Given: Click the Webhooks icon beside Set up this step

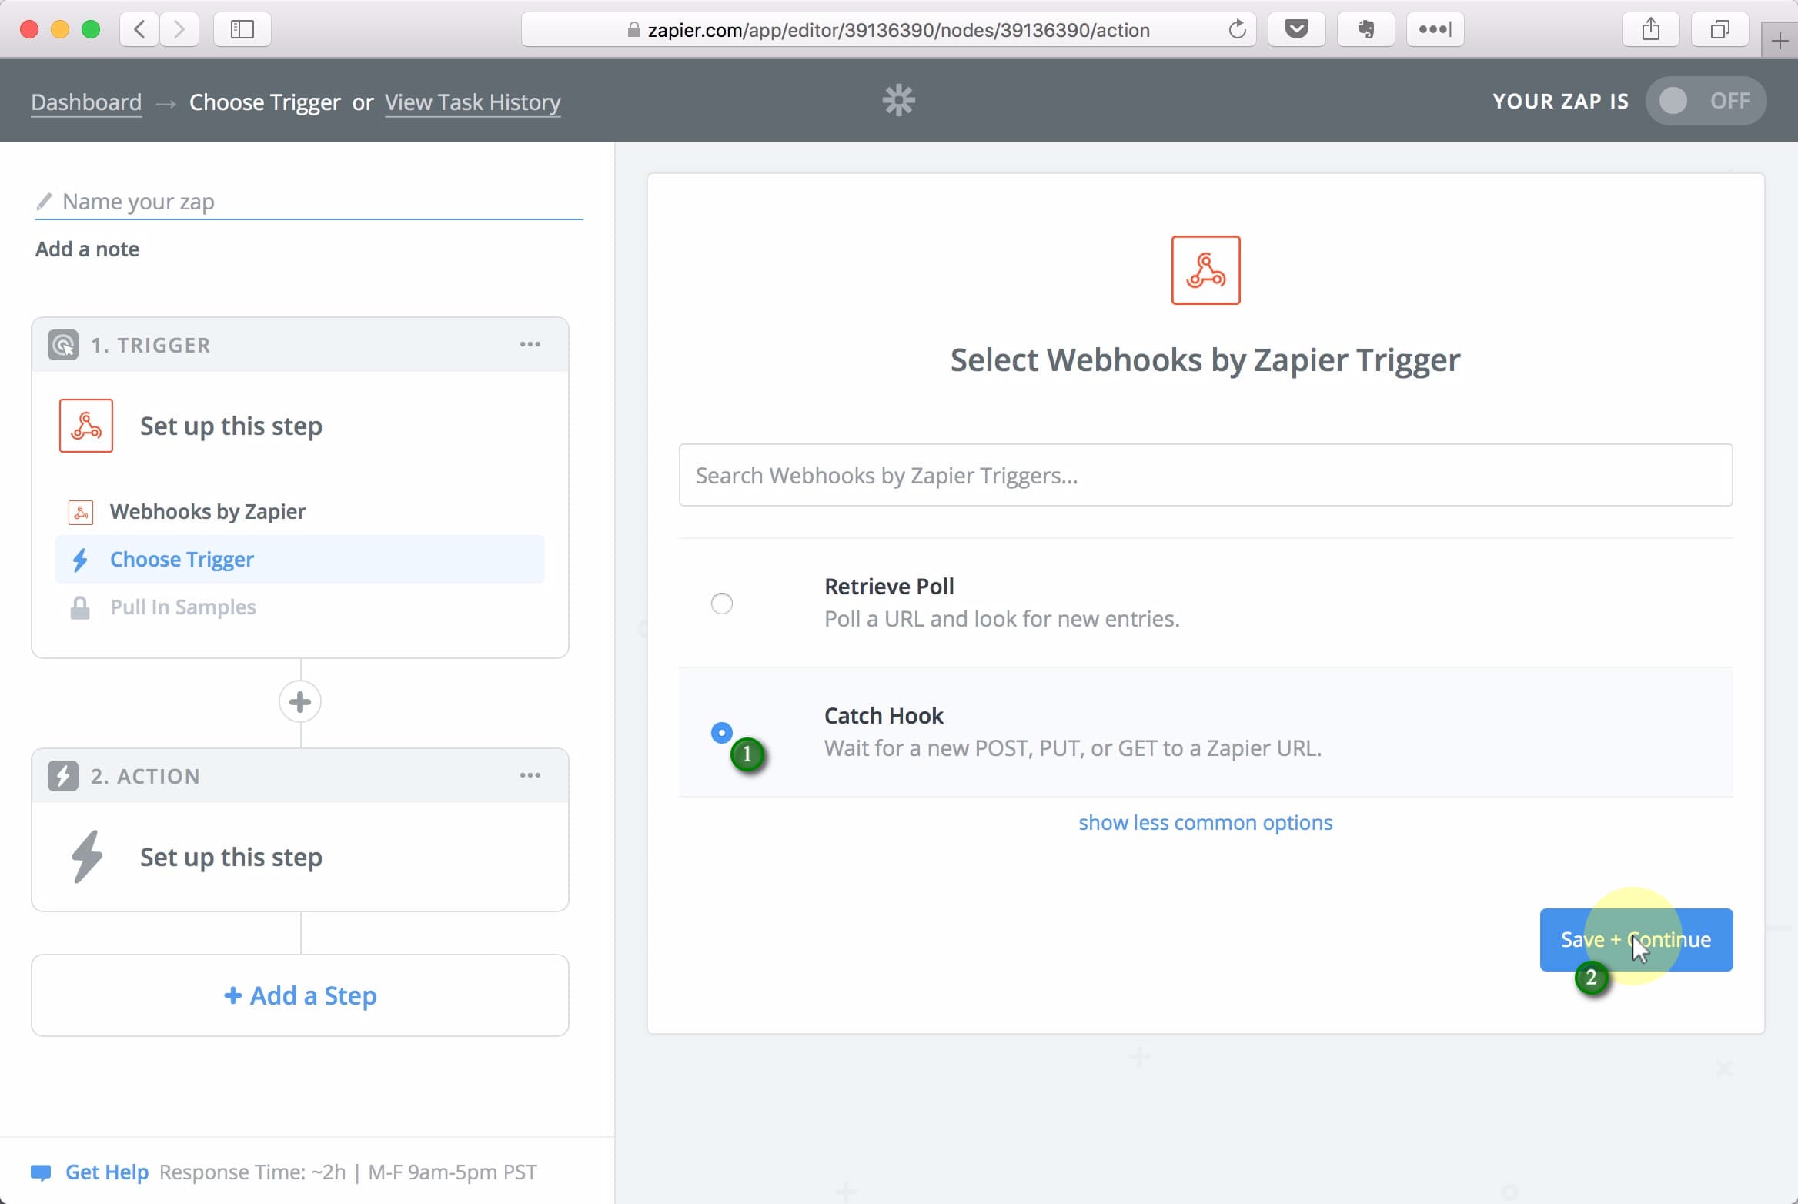Looking at the screenshot, I should (86, 426).
